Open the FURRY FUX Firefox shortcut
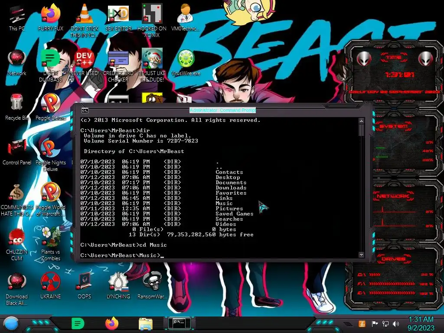This screenshot has height=333, width=444. pyautogui.click(x=50, y=18)
